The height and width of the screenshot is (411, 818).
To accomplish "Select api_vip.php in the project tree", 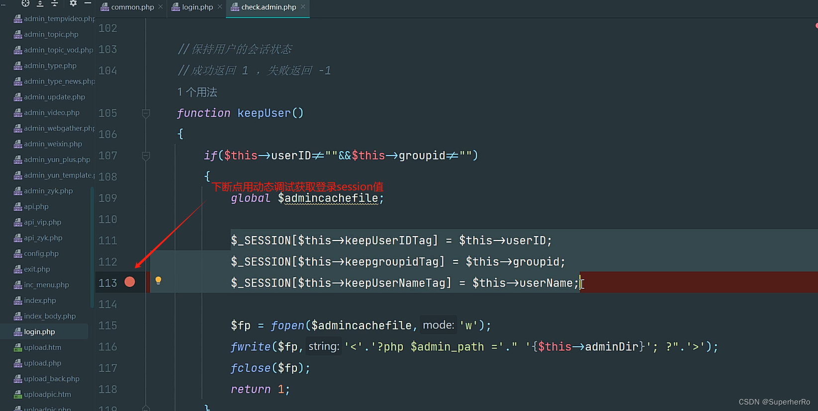I will [x=37, y=222].
